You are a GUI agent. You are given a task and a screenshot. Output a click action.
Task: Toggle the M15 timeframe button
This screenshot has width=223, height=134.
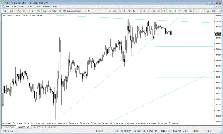coord(164,11)
